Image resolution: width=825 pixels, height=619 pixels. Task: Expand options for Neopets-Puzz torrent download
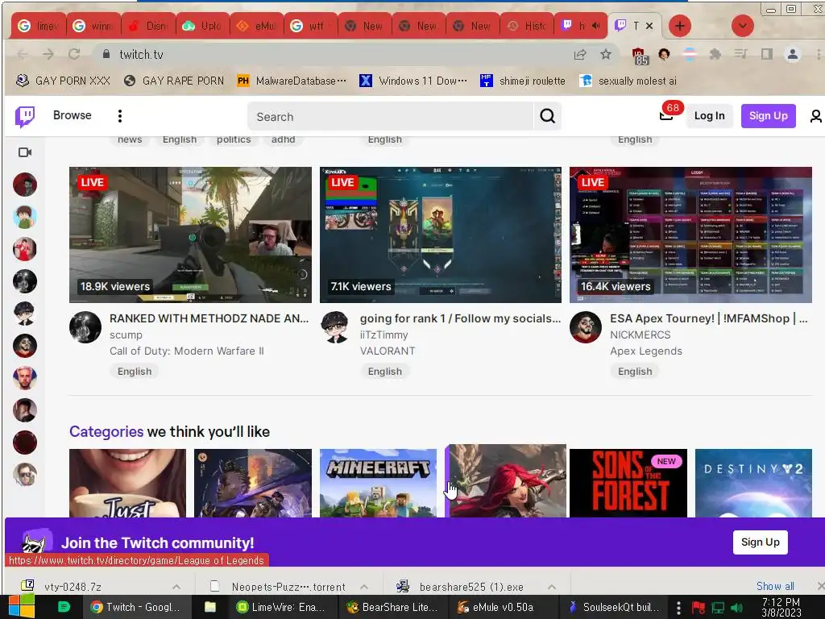pos(364,587)
